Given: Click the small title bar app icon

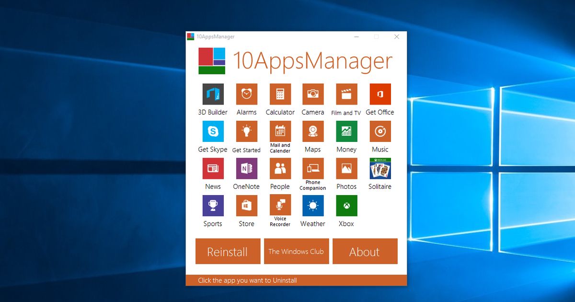Looking at the screenshot, I should click(191, 36).
